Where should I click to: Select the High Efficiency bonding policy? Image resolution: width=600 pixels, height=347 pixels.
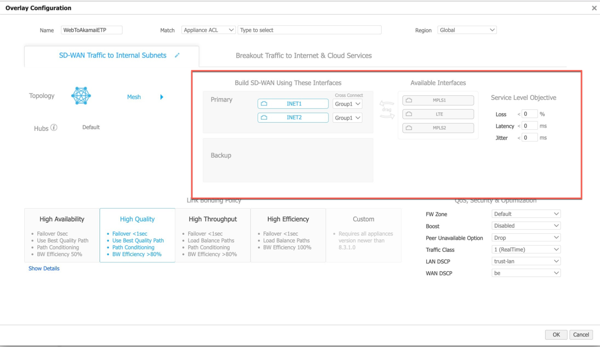coord(288,235)
